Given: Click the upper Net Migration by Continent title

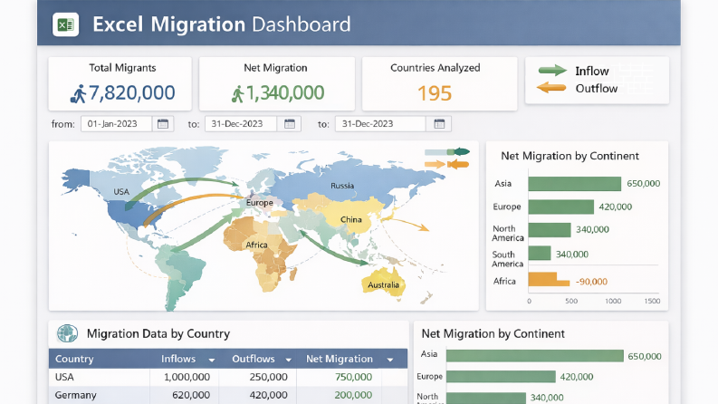Looking at the screenshot, I should click(x=570, y=156).
